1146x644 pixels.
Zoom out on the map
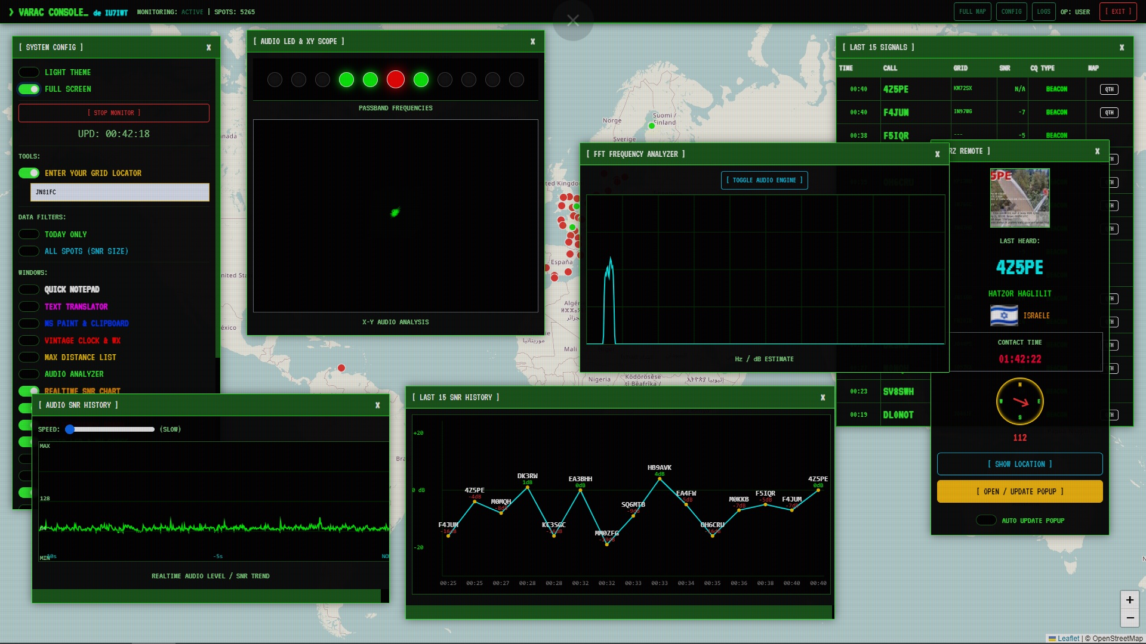(1130, 618)
